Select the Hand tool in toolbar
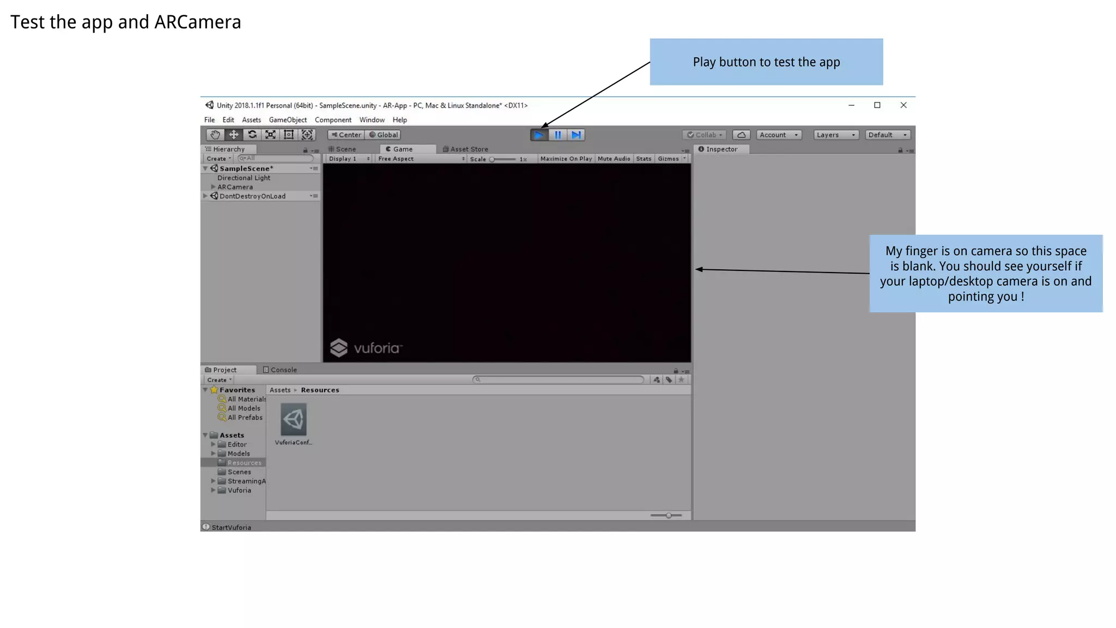 pos(215,135)
